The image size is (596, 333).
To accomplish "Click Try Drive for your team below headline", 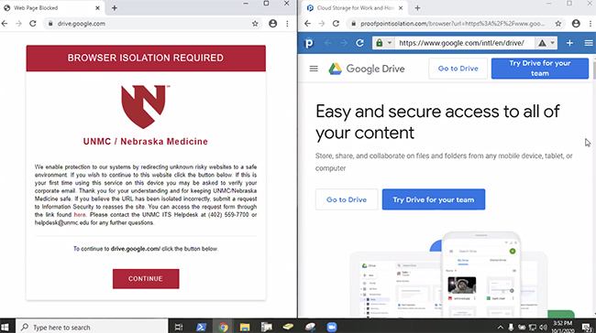I will pos(434,199).
